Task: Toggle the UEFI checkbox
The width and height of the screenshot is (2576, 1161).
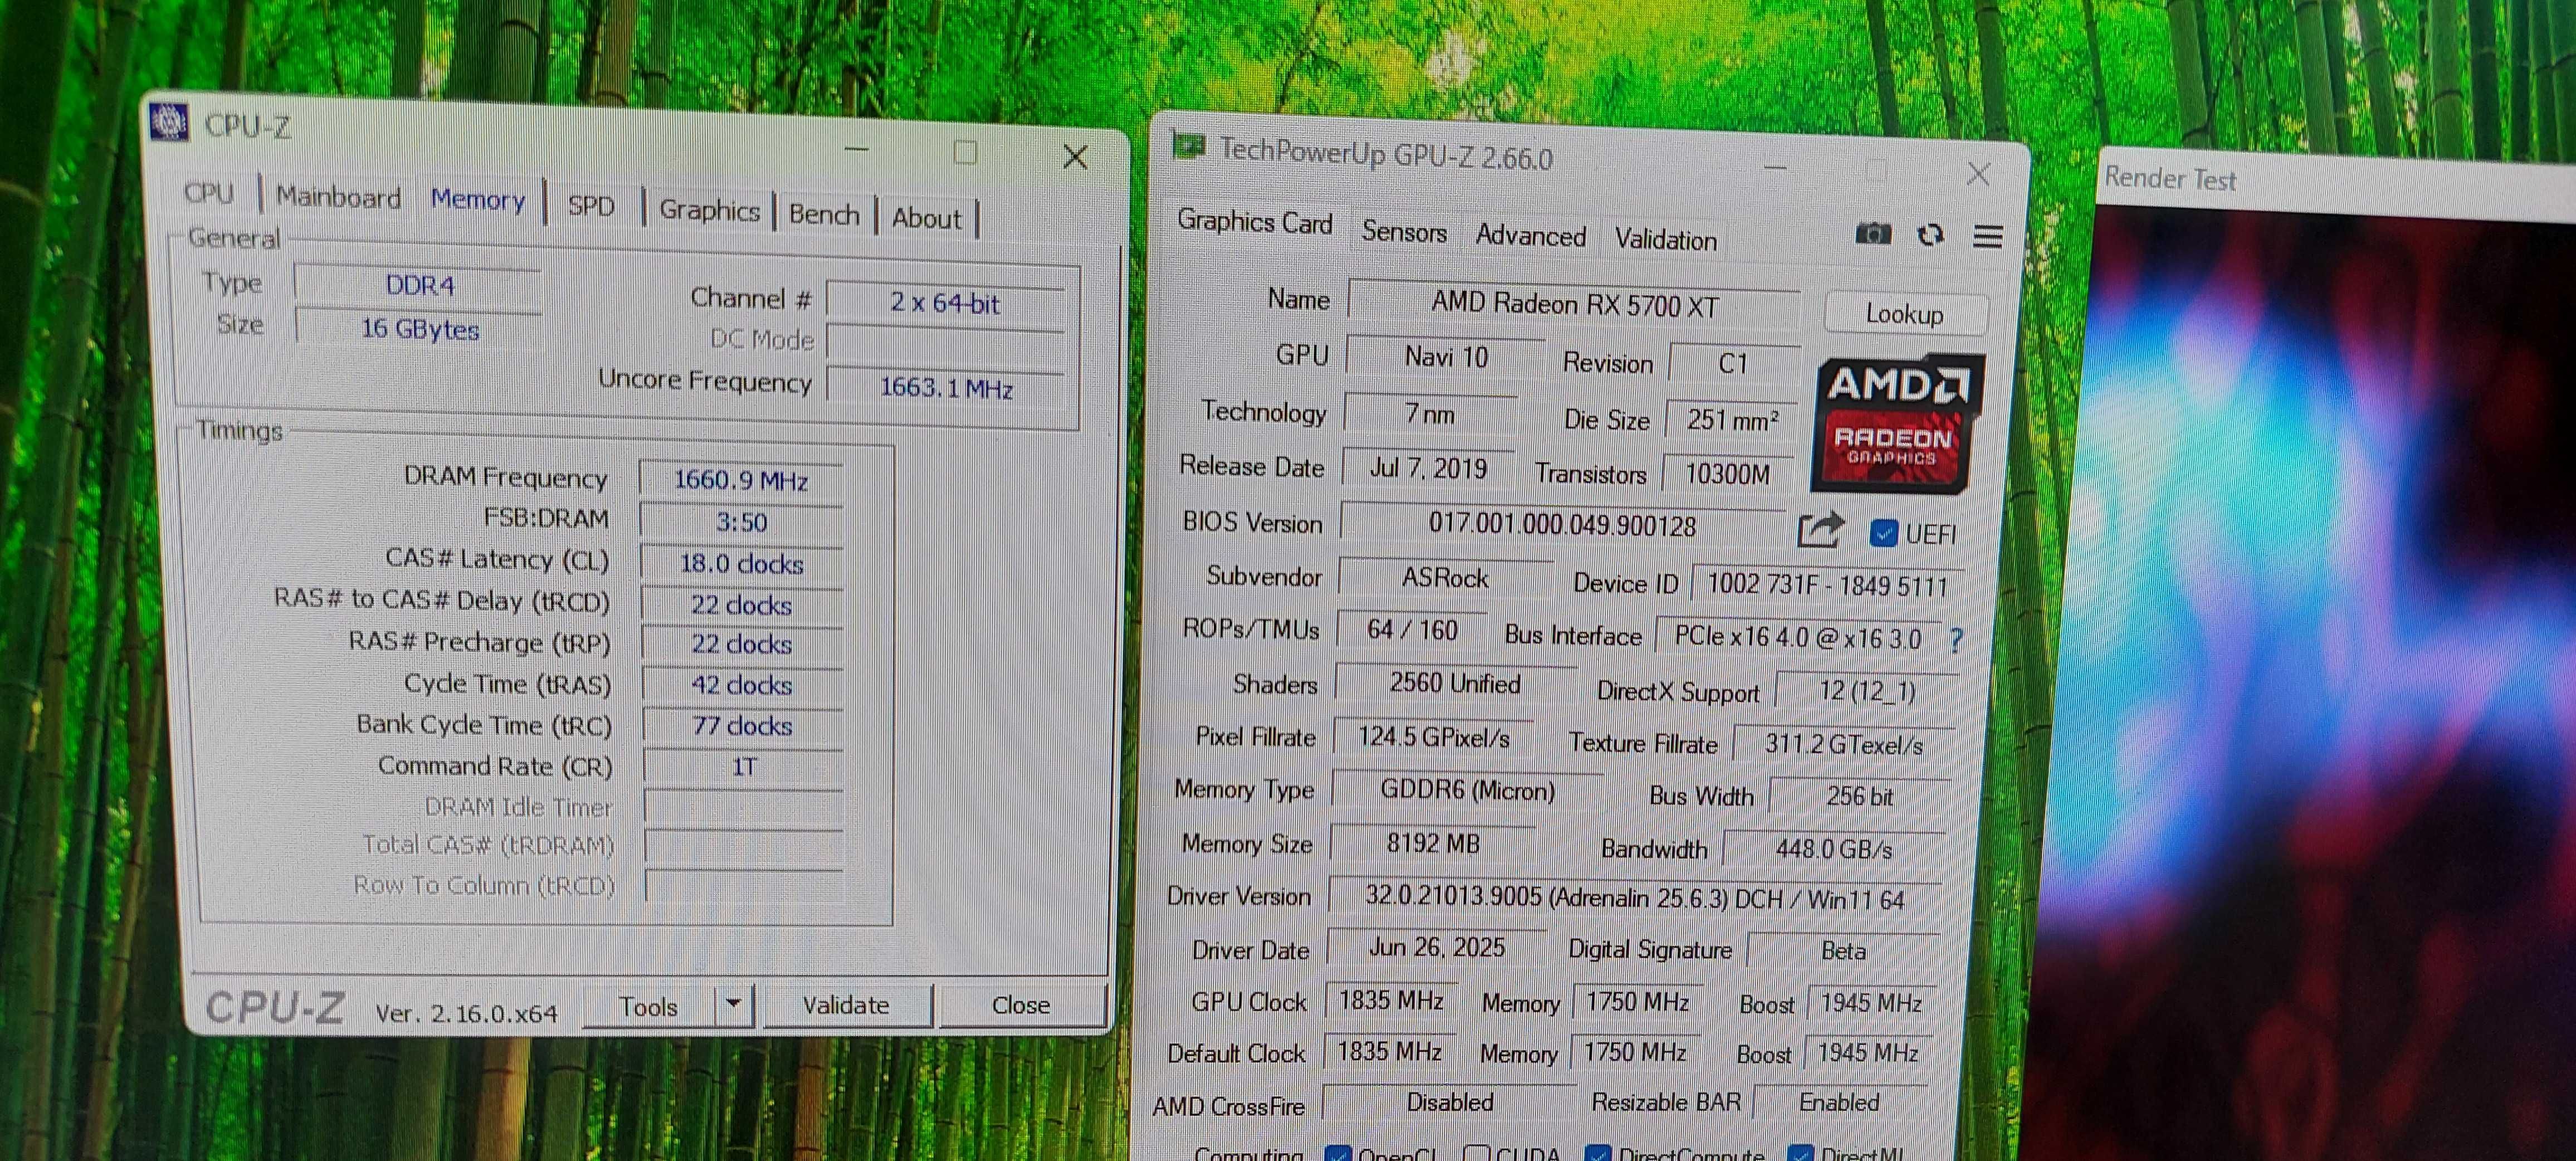Action: click(1883, 533)
